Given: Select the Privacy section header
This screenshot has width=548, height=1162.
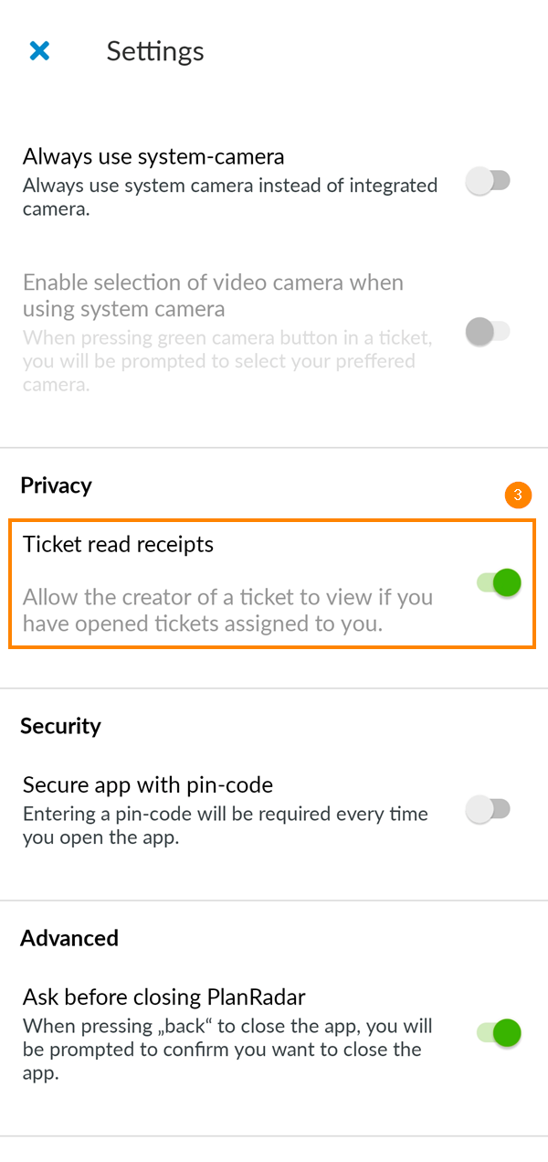Looking at the screenshot, I should (56, 485).
